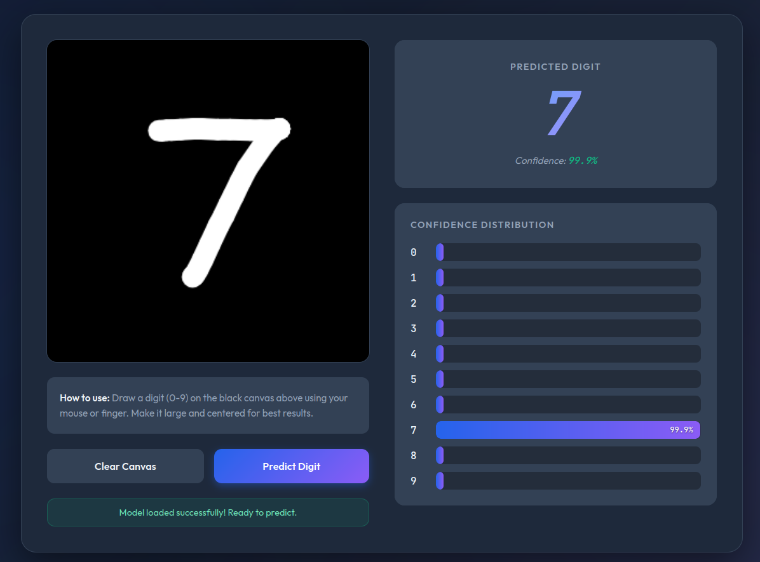The image size is (760, 562).
Task: Click the CONFIDENCE DISTRIBUTION panel header
Action: (482, 225)
